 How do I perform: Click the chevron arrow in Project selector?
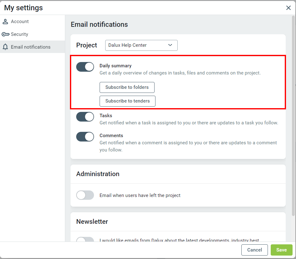(170, 45)
